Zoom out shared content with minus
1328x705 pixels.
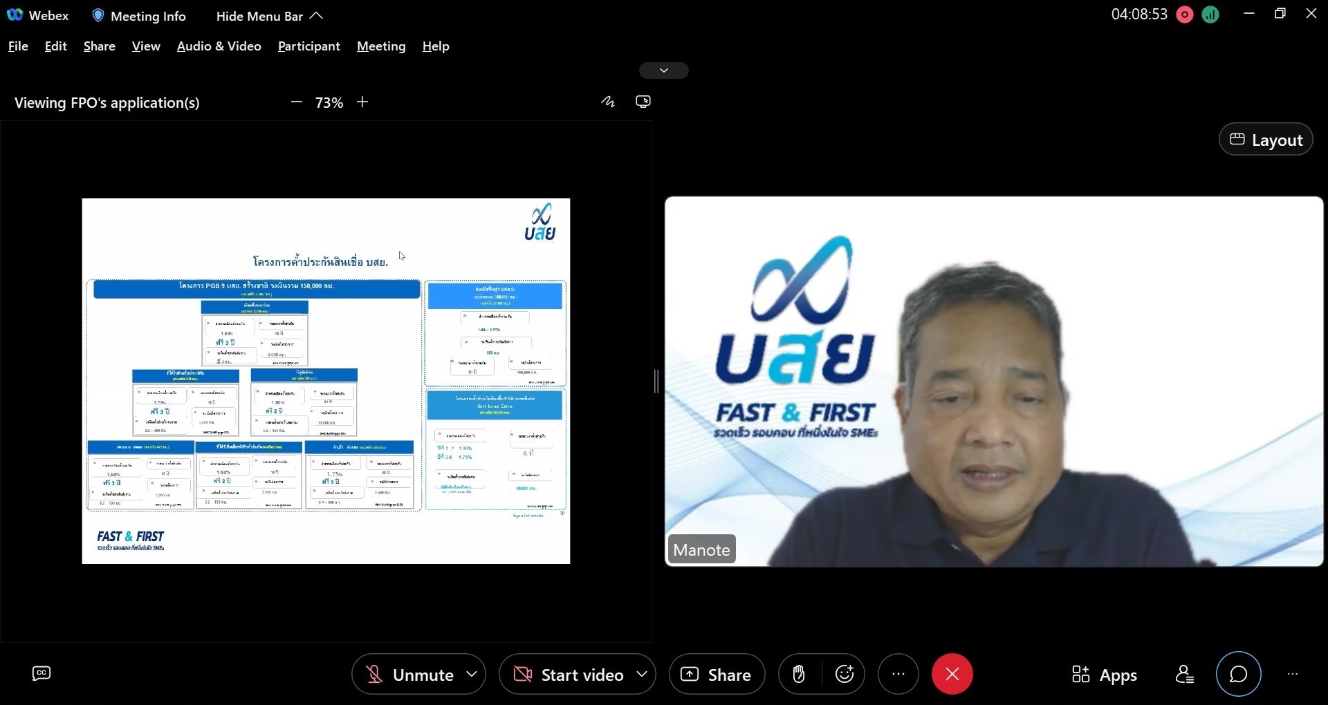click(x=297, y=102)
